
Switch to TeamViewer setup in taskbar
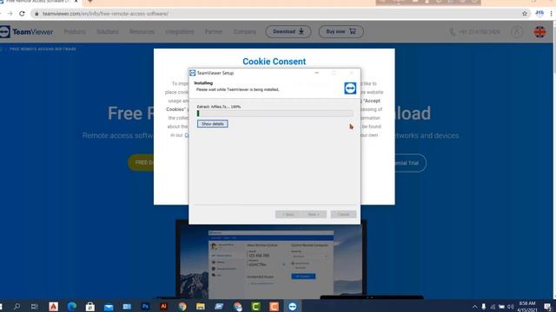[x=293, y=306]
